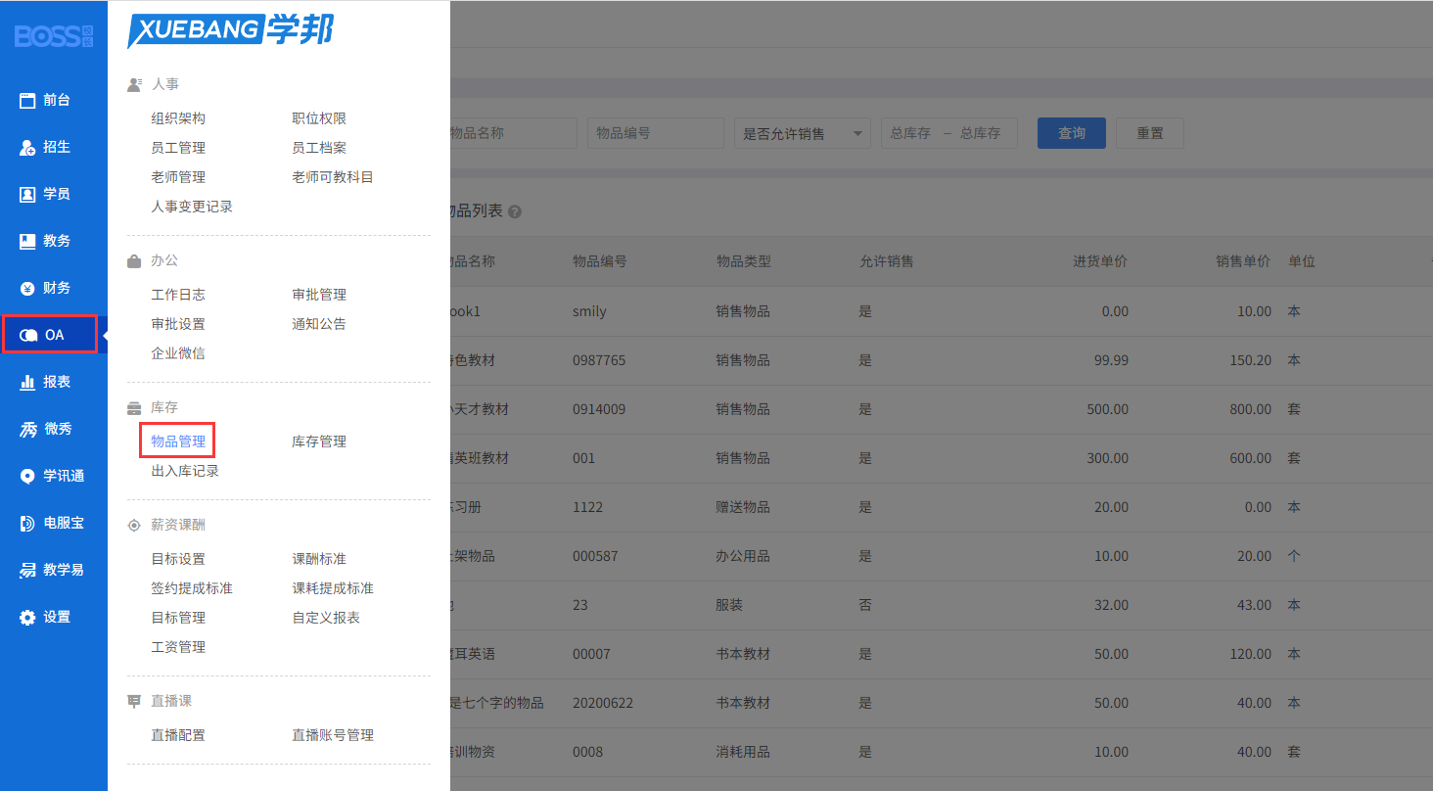1433x791 pixels.
Task: Select 库存管理 menu entry
Action: (319, 442)
